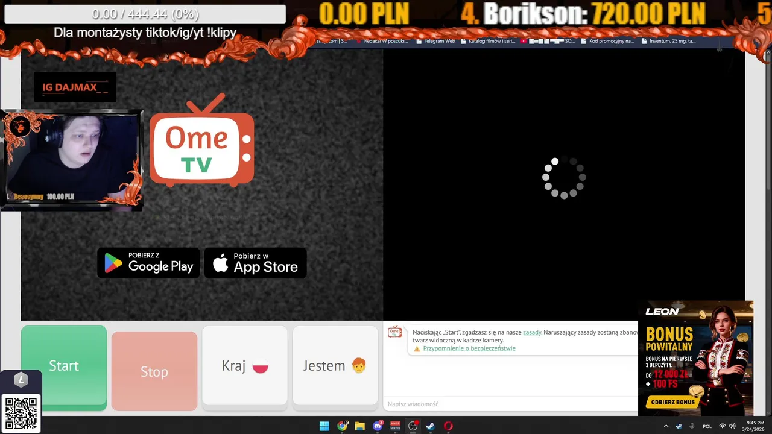Viewport: 772px width, 434px height.
Task: Click microphone icon in system tray
Action: click(692, 426)
